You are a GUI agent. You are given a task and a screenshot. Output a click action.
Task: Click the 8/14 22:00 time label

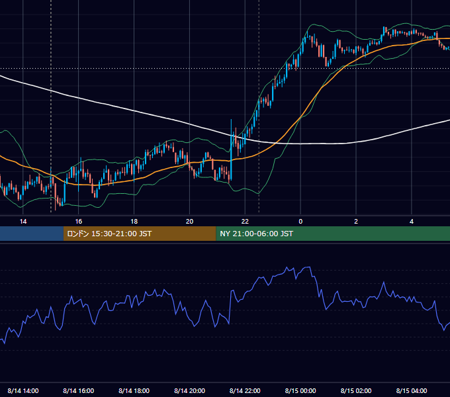coord(245,390)
